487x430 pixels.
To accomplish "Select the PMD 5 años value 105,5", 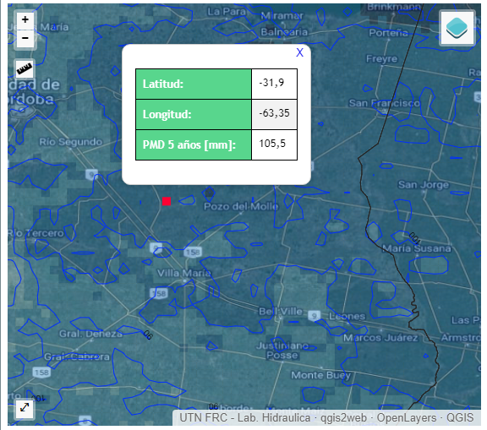I will click(274, 144).
